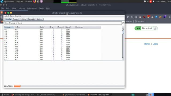The height and width of the screenshot is (96, 171).
Task: Click the red circular extension icon
Action: pos(144,17)
